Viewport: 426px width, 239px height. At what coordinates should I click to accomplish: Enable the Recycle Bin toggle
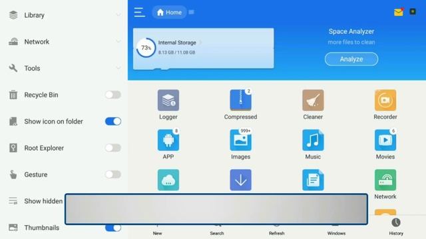(x=113, y=95)
